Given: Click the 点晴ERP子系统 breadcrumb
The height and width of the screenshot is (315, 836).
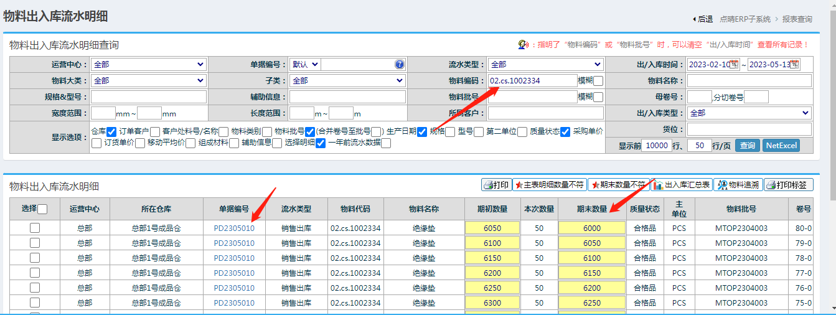Looking at the screenshot, I should tap(744, 19).
